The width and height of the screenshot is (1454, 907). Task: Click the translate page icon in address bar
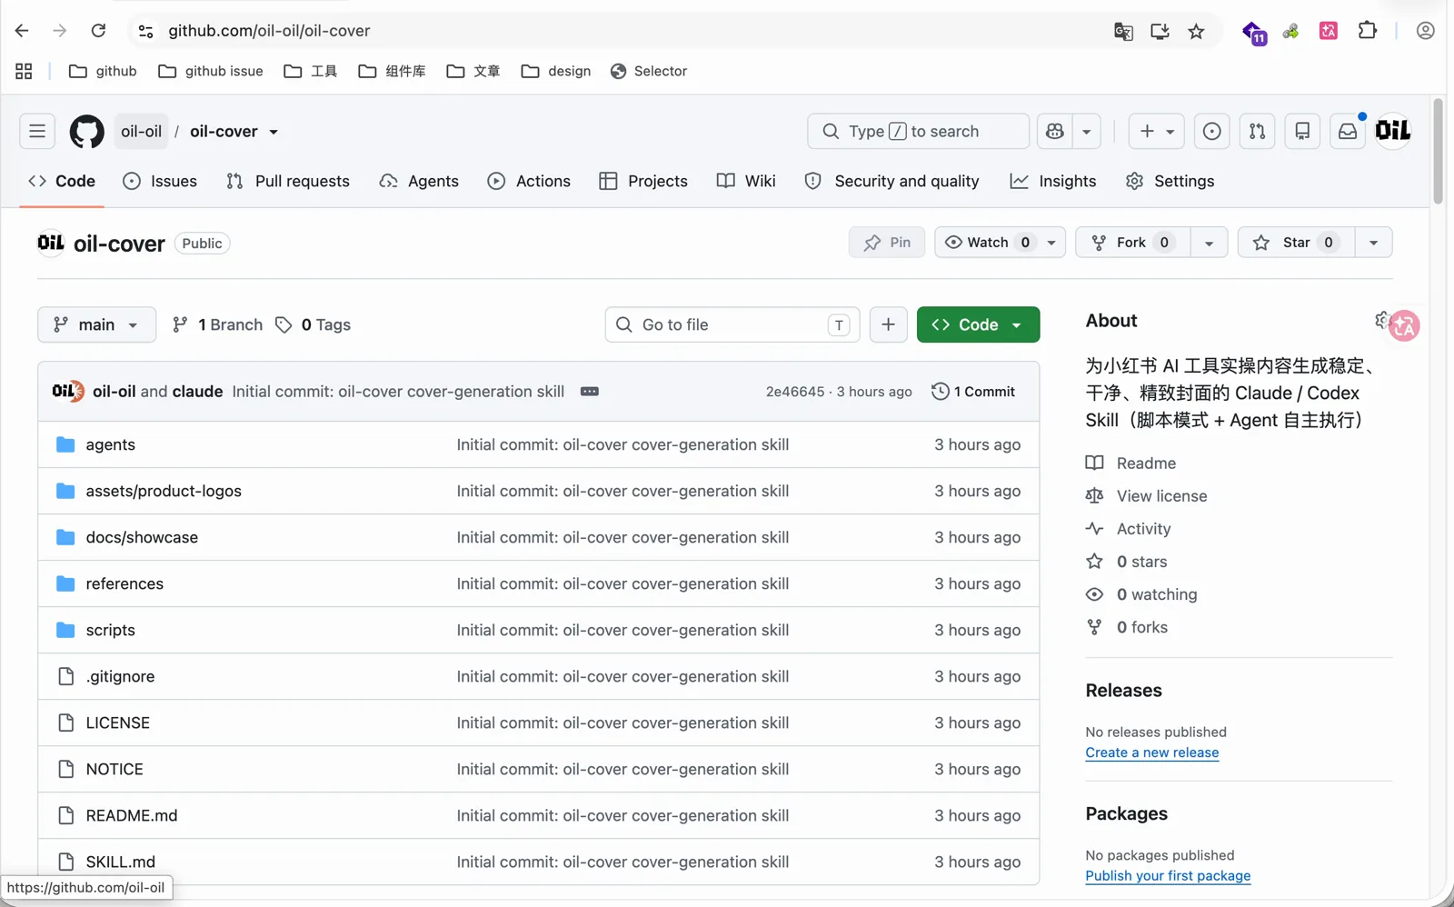click(1123, 32)
